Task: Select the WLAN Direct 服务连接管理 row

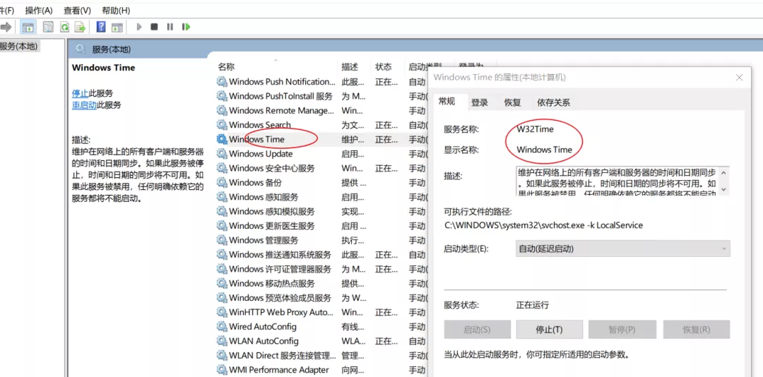Action: tap(321, 355)
